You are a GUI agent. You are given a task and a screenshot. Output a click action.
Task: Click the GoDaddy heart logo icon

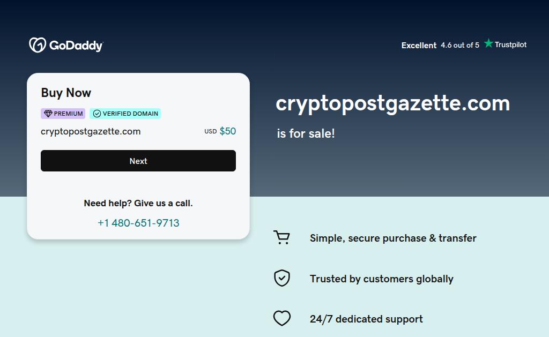coord(37,45)
